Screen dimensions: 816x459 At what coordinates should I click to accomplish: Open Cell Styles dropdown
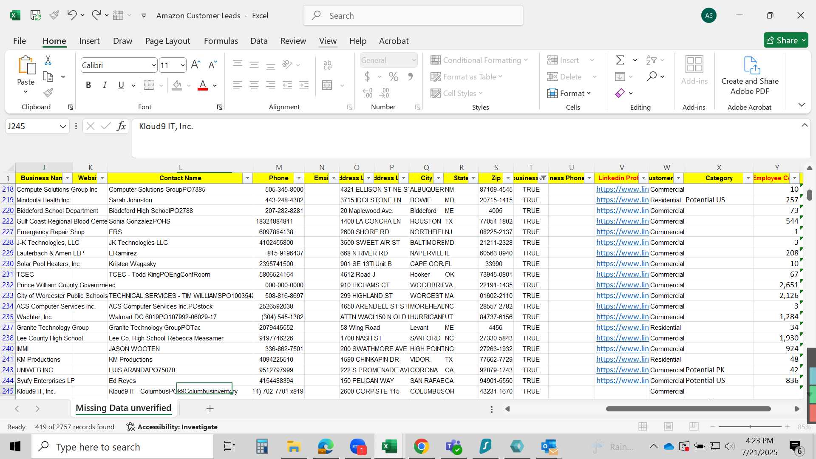click(x=457, y=93)
